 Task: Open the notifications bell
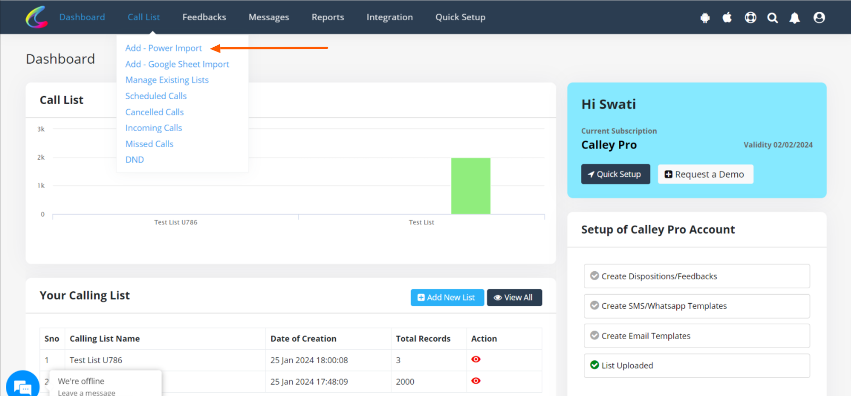click(x=795, y=18)
